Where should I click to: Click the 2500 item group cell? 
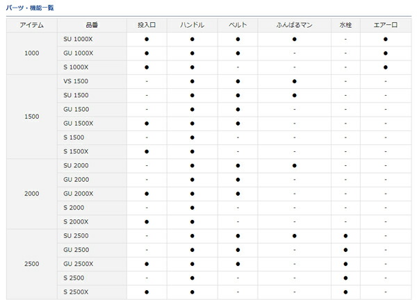31,264
